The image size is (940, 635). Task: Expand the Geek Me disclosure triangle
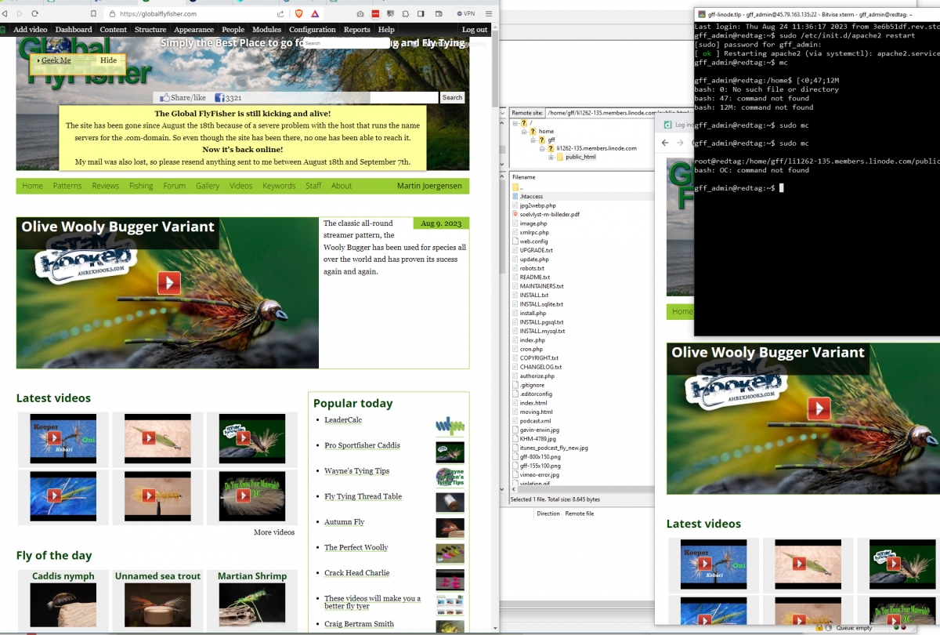(38, 60)
